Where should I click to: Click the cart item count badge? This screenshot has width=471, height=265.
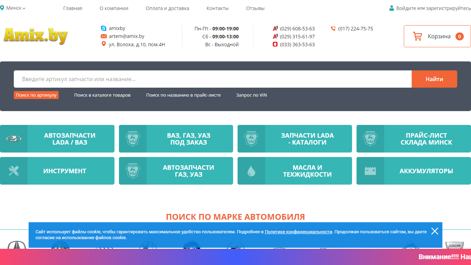tap(459, 36)
